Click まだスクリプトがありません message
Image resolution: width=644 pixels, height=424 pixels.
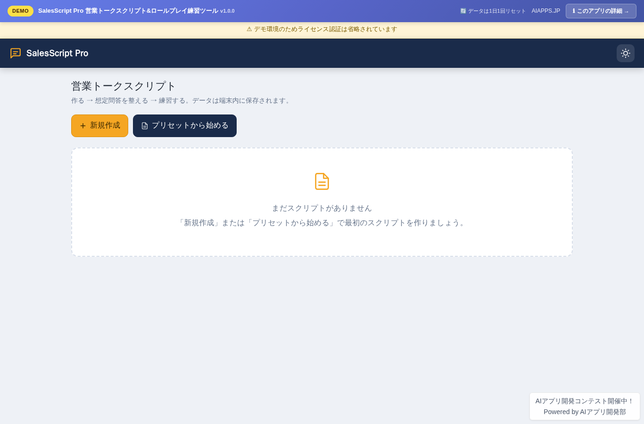point(322,208)
